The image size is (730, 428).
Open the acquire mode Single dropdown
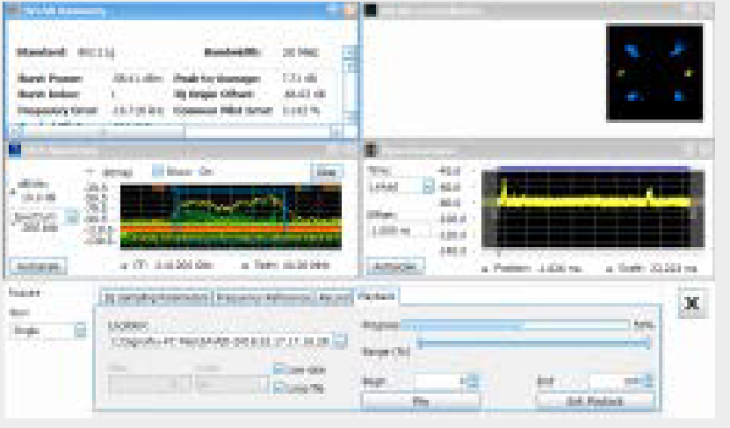pos(80,331)
